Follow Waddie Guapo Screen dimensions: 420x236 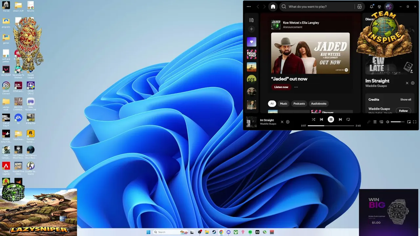[403, 111]
